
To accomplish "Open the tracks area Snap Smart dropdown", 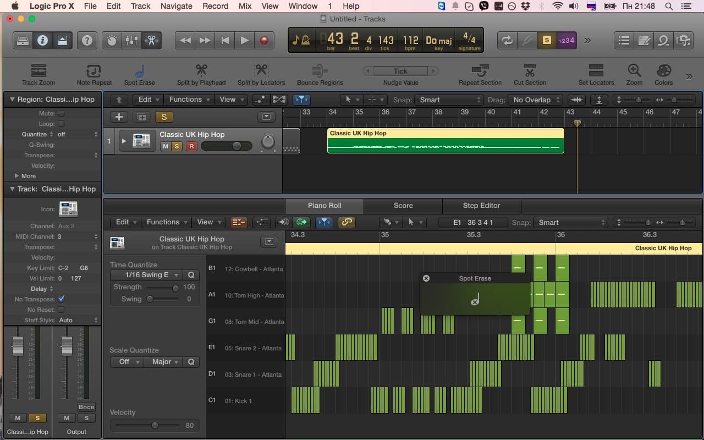I will click(449, 100).
